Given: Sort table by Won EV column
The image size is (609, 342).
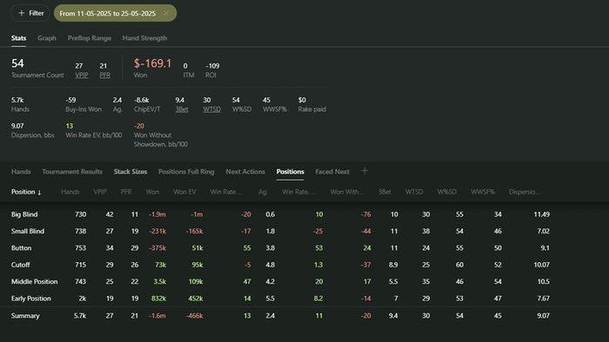Looking at the screenshot, I should click(184, 192).
